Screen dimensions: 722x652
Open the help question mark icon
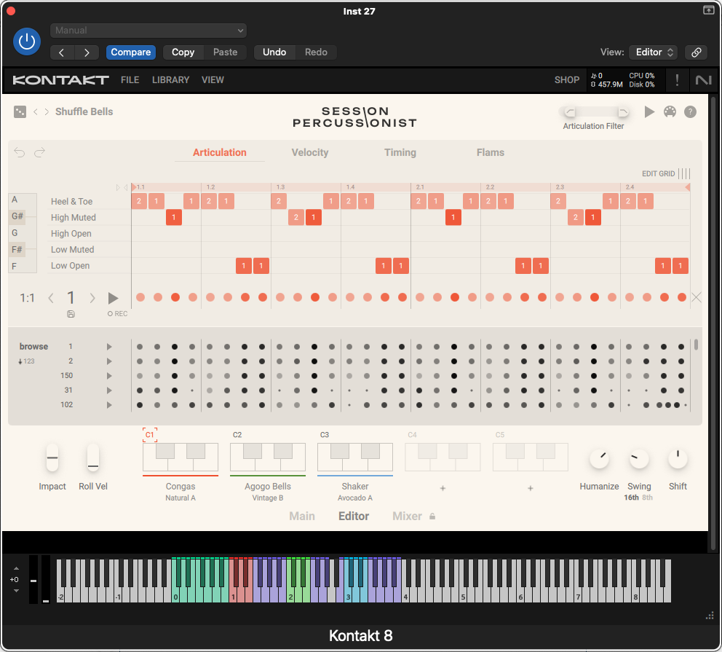click(690, 112)
